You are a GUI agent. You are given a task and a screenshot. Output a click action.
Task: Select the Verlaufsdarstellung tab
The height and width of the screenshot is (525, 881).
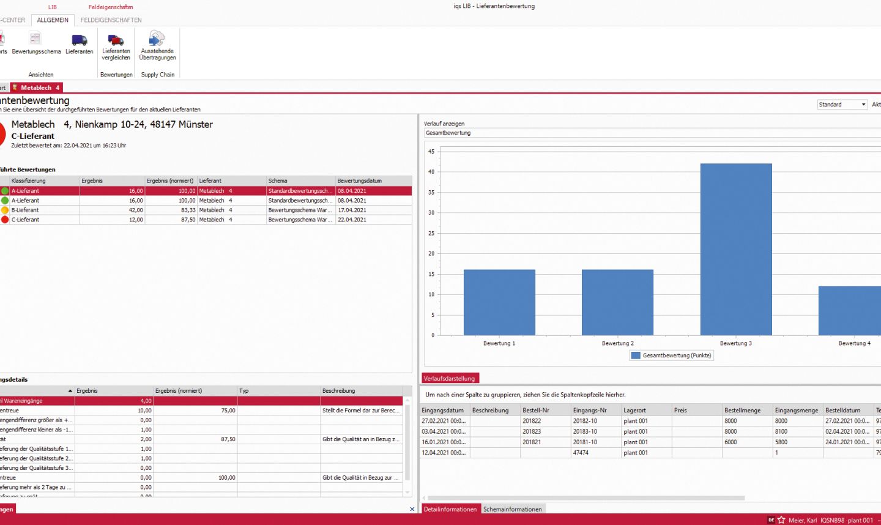point(449,378)
